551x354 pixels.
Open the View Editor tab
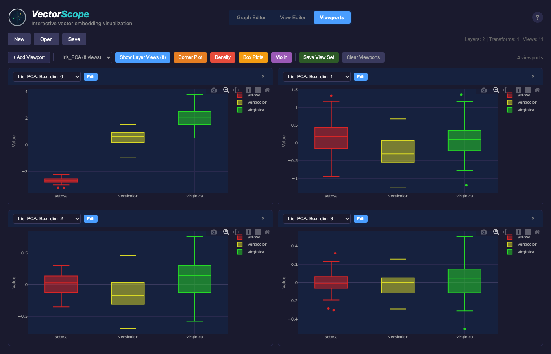coord(292,18)
